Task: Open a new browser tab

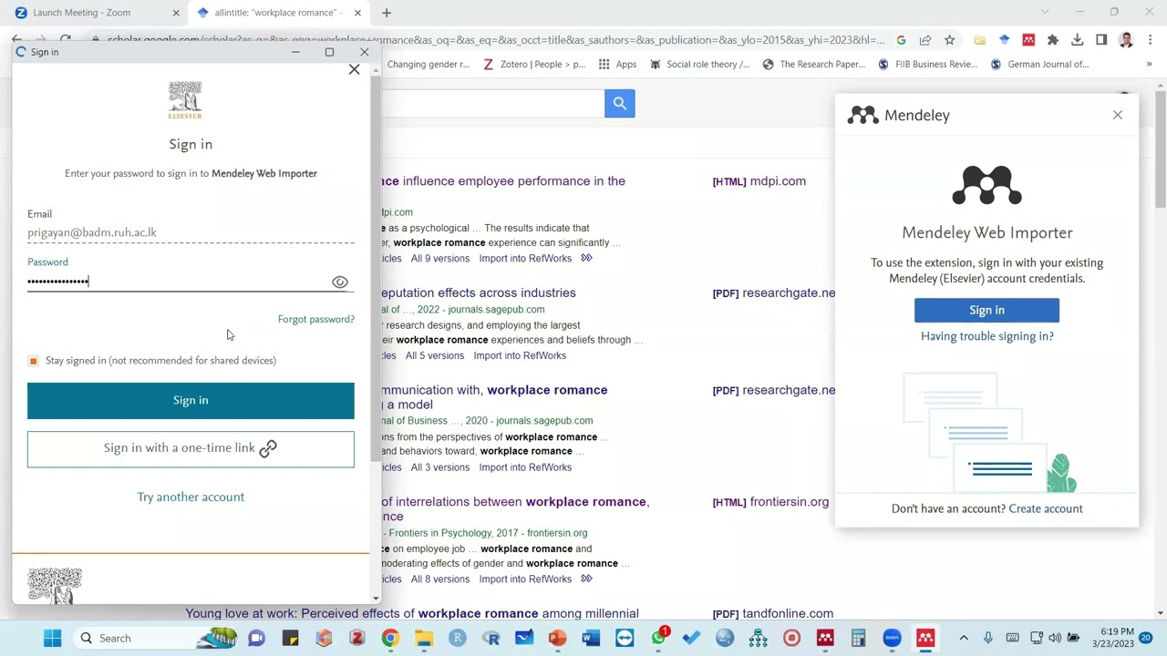Action: coord(387,13)
